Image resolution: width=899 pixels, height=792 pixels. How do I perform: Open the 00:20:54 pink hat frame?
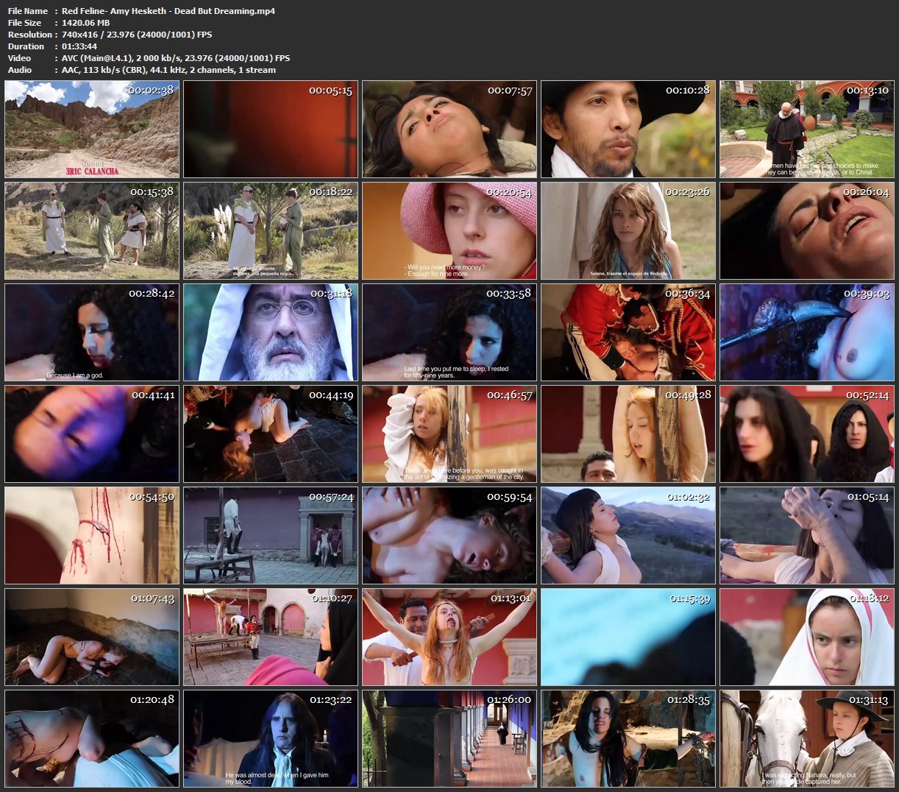449,231
